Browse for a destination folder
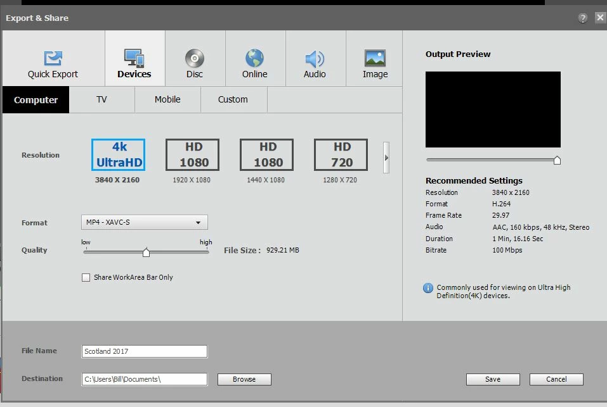This screenshot has height=407, width=607. [x=244, y=379]
